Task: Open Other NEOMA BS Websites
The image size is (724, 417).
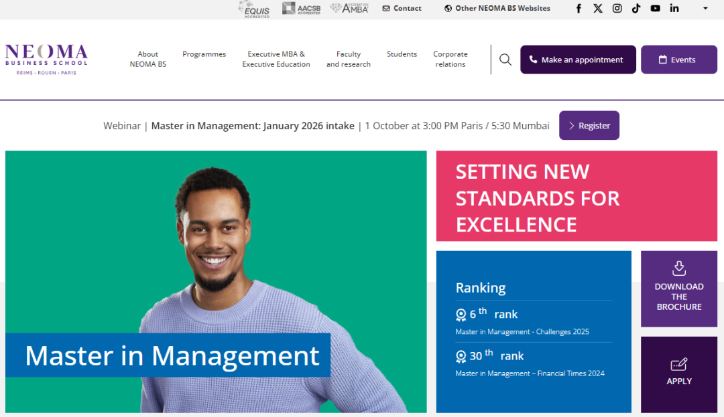Action: click(x=497, y=8)
